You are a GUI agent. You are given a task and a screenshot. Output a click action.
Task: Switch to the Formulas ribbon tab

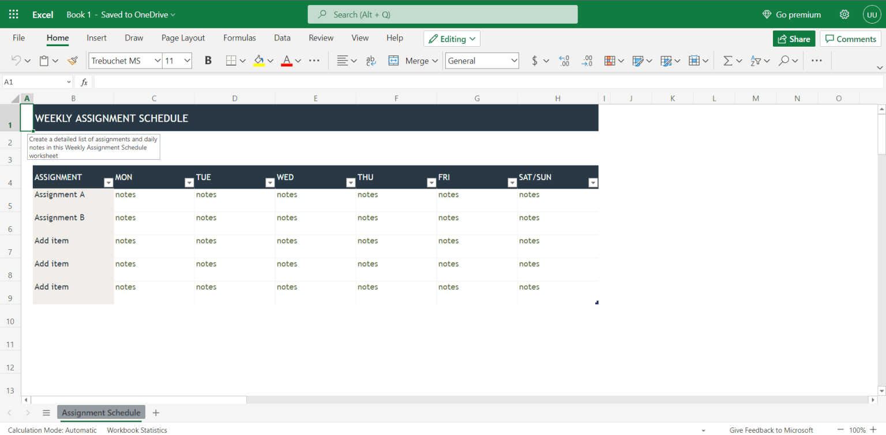pos(239,38)
